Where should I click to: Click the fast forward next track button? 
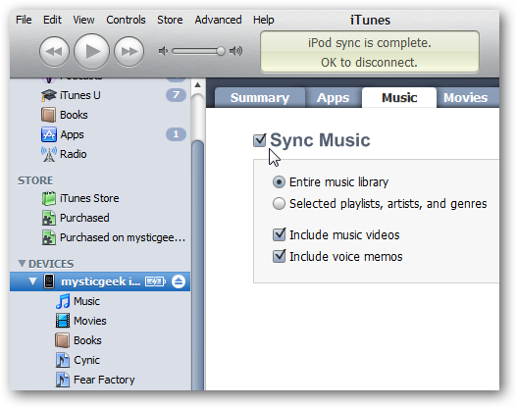point(129,51)
